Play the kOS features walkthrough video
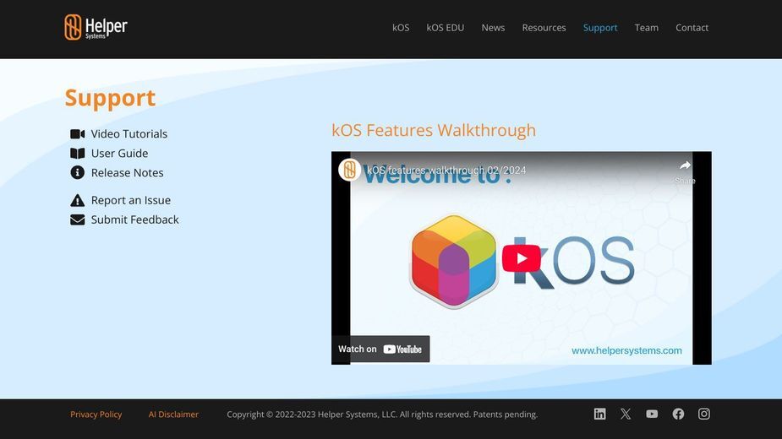 point(521,258)
